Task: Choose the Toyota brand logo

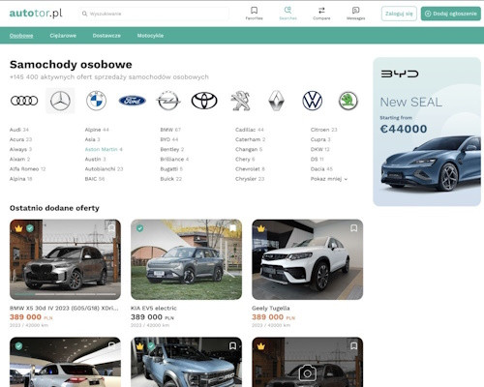Action: click(204, 101)
